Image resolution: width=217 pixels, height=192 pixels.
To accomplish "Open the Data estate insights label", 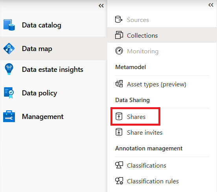I will pyautogui.click(x=53, y=69).
